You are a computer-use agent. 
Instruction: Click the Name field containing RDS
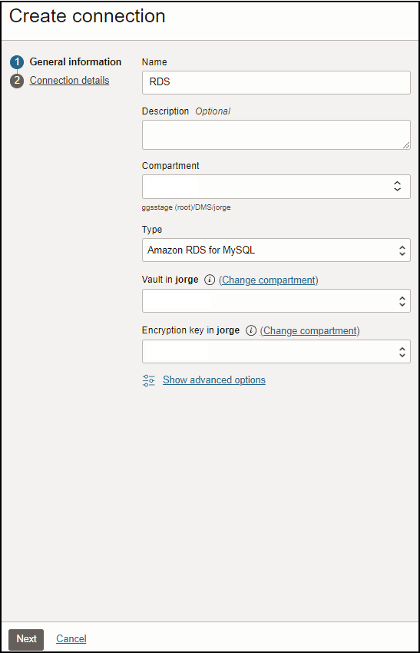tap(276, 82)
